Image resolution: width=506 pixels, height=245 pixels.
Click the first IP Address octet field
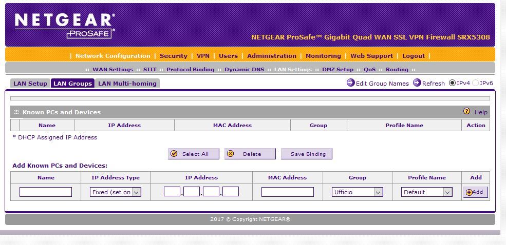(172, 192)
